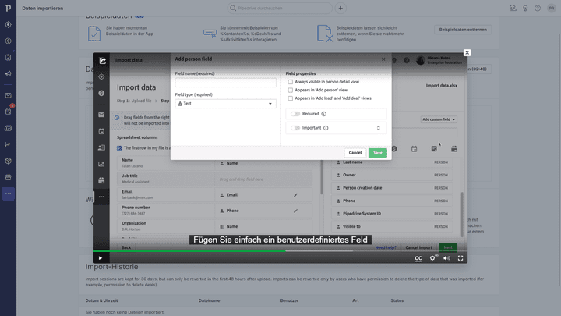Viewport: 561px width, 316px height.
Task: Click the note filter icon in the video
Action: coord(434,149)
